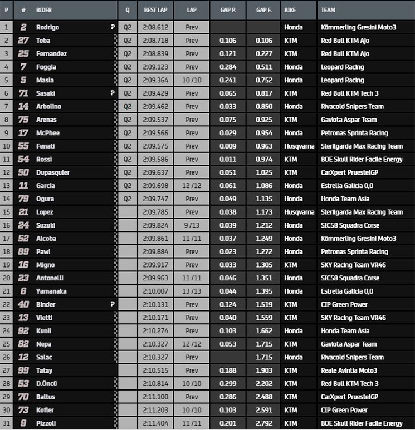Click the BIKE column header
This screenshot has height=430, width=415.
pos(290,10)
